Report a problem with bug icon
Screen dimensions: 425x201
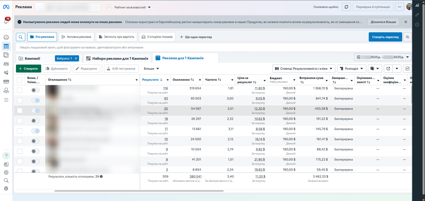(6, 188)
